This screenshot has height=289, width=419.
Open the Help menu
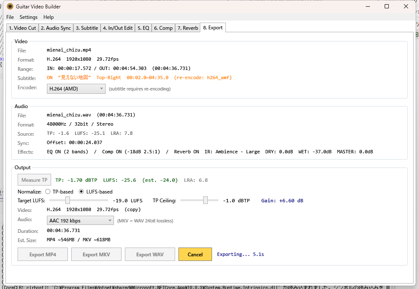tap(49, 17)
